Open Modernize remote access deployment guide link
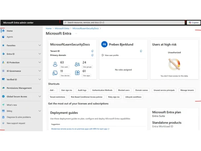The image size is (201, 151). 79,129
